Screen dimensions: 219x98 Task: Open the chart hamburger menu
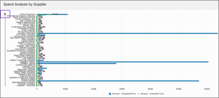point(5,14)
